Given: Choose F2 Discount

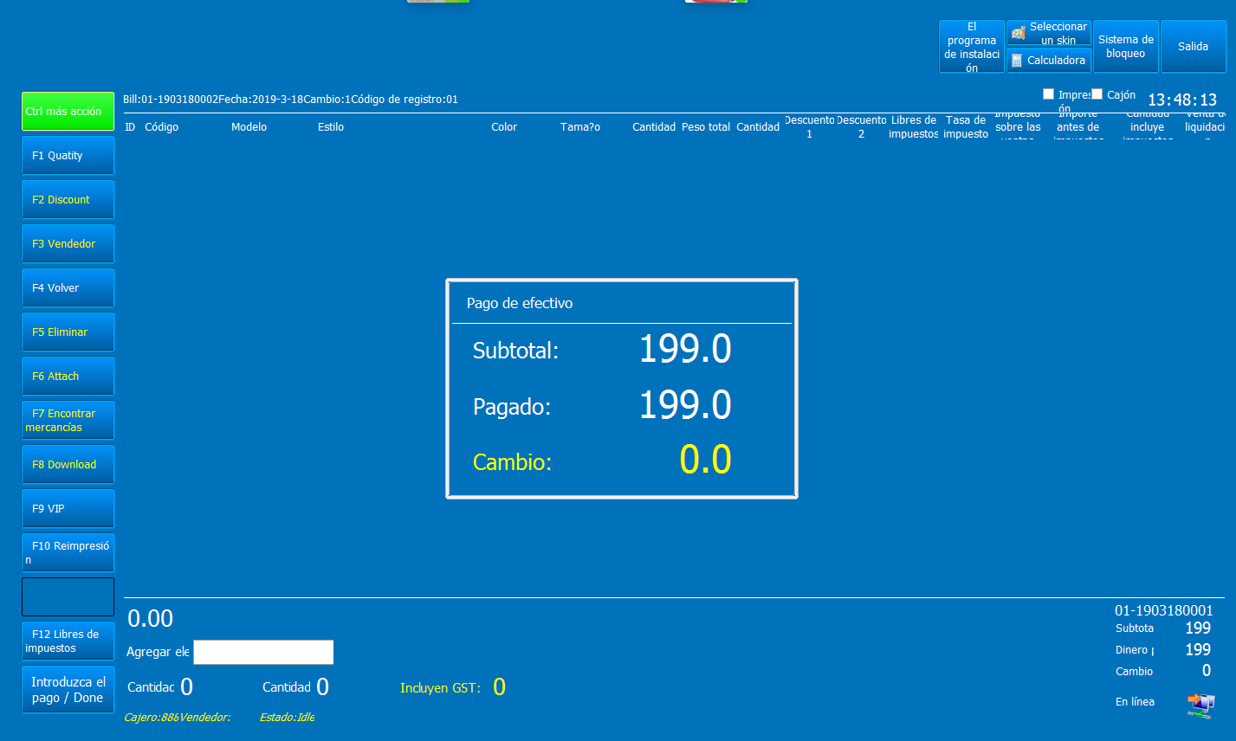Looking at the screenshot, I should (x=68, y=200).
